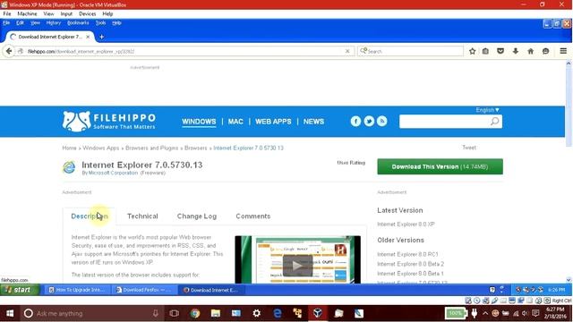Image resolution: width=573 pixels, height=322 pixels.
Task: Open Settings gear on taskbar
Action: 257,313
